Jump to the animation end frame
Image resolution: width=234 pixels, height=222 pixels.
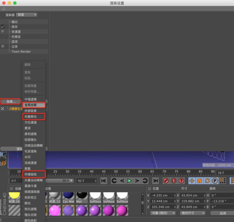click(156, 181)
